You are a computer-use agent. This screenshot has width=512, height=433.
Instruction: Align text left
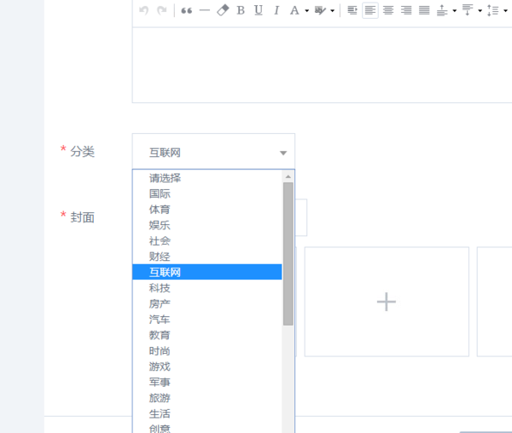[x=370, y=10]
